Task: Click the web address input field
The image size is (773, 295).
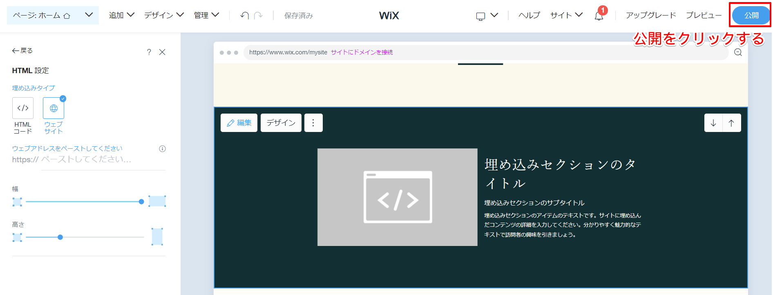Action: (102, 159)
